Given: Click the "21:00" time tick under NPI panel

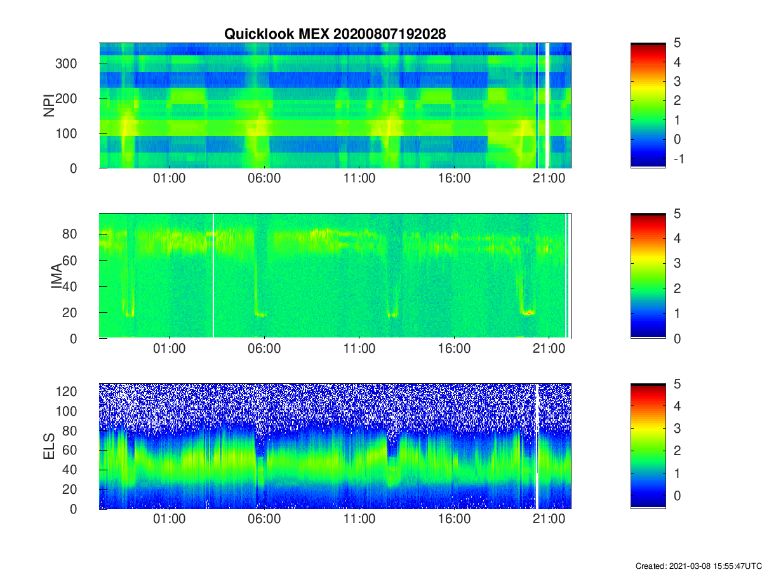Looking at the screenshot, I should click(x=549, y=179).
